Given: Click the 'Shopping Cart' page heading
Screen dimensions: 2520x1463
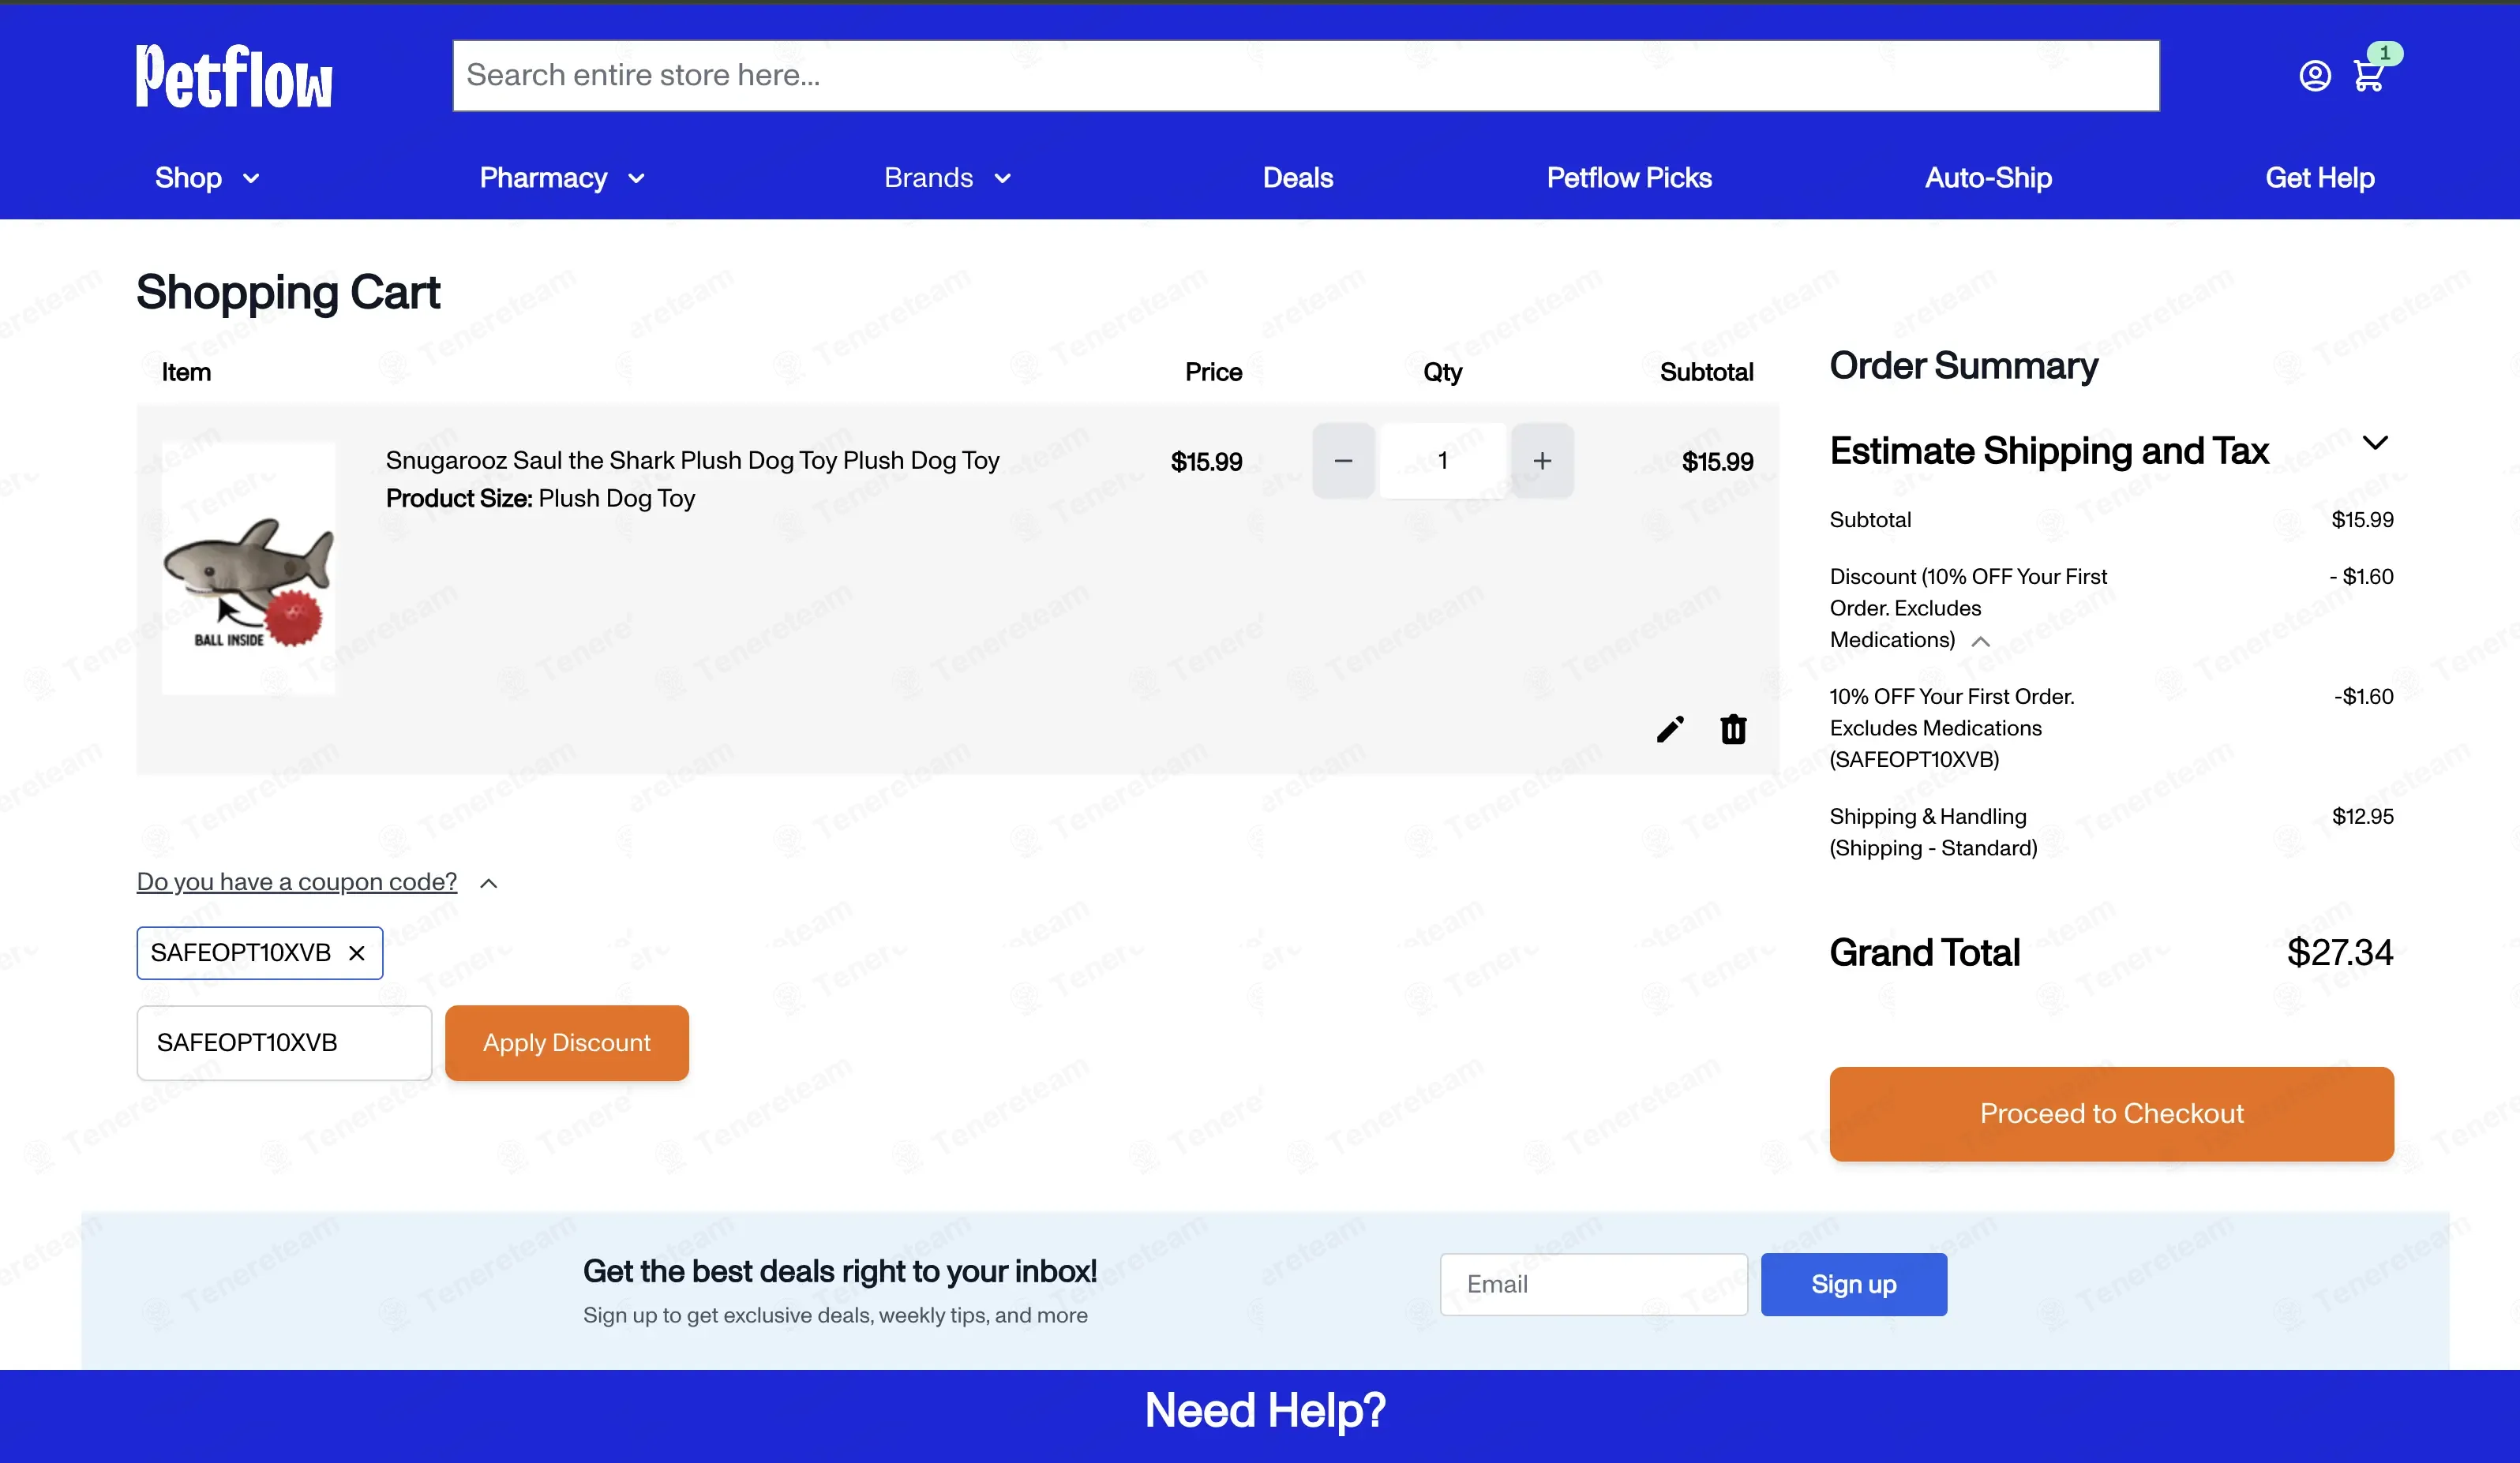Looking at the screenshot, I should point(288,293).
